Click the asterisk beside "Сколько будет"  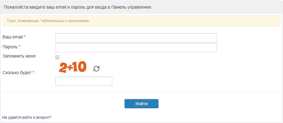click(x=33, y=73)
